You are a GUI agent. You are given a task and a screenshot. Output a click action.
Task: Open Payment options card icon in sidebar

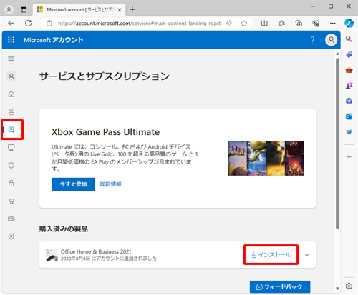click(11, 219)
